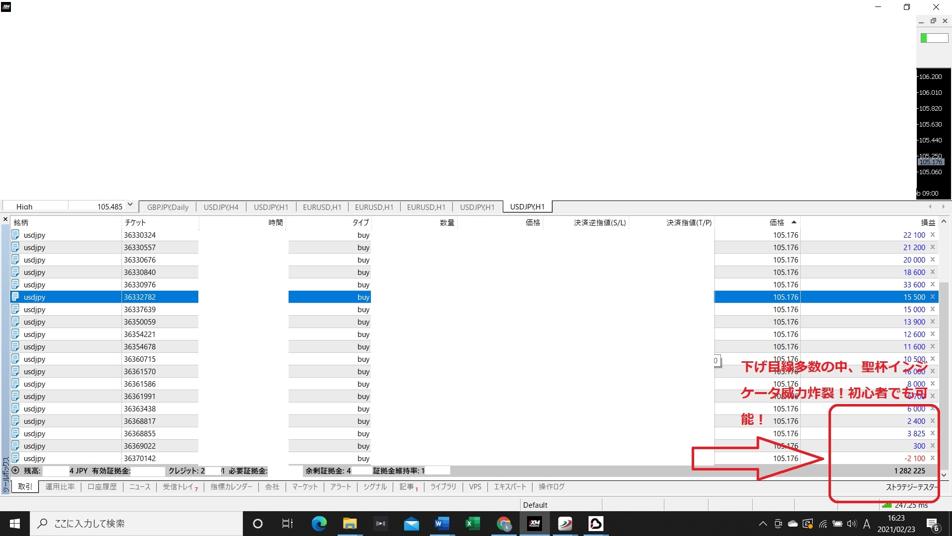952x536 pixels.
Task: Open the 口座履歴 tab
Action: (x=102, y=487)
